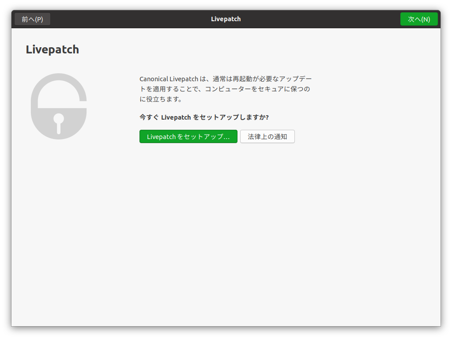The height and width of the screenshot is (339, 452).
Task: Click the Canonical Livepatch description paragraph
Action: pos(226,89)
